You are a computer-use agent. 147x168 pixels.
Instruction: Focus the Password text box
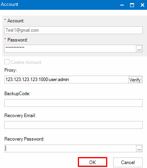pyautogui.click(x=70, y=49)
